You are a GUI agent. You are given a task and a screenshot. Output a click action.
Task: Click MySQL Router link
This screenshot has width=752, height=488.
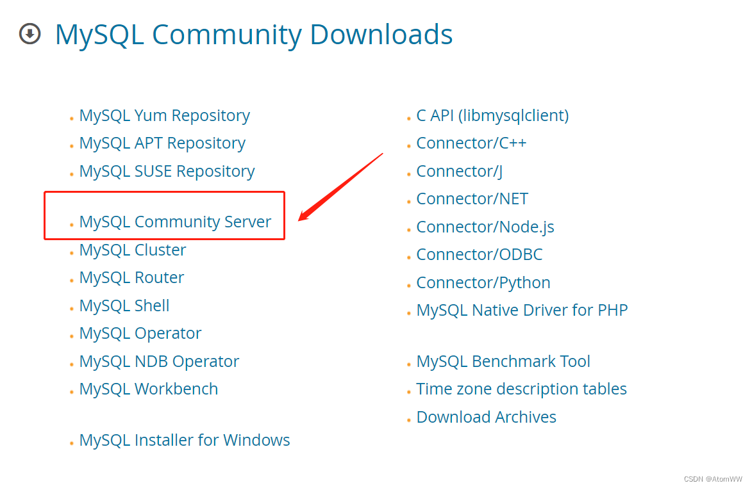pyautogui.click(x=131, y=278)
